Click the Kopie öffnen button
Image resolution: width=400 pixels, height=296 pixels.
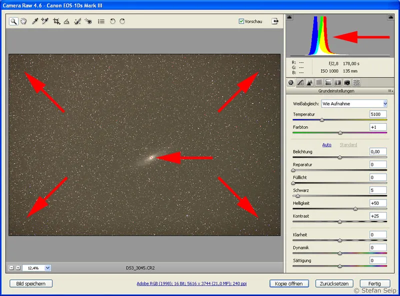(288, 283)
